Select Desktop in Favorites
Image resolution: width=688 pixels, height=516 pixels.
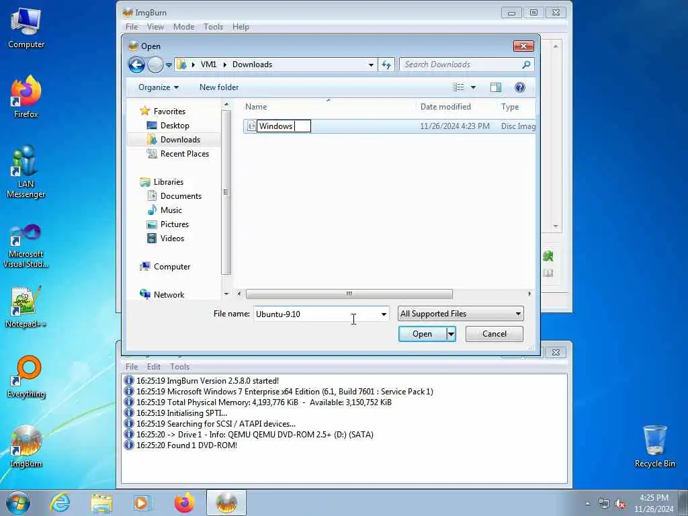175,126
